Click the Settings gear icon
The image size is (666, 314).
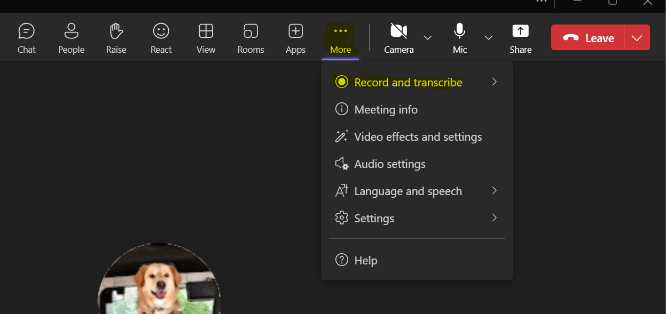(x=341, y=218)
